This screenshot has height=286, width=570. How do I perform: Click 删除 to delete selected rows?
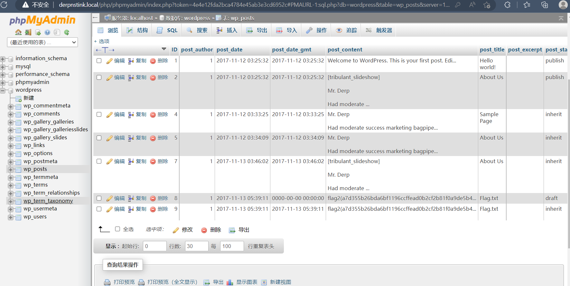tap(211, 230)
